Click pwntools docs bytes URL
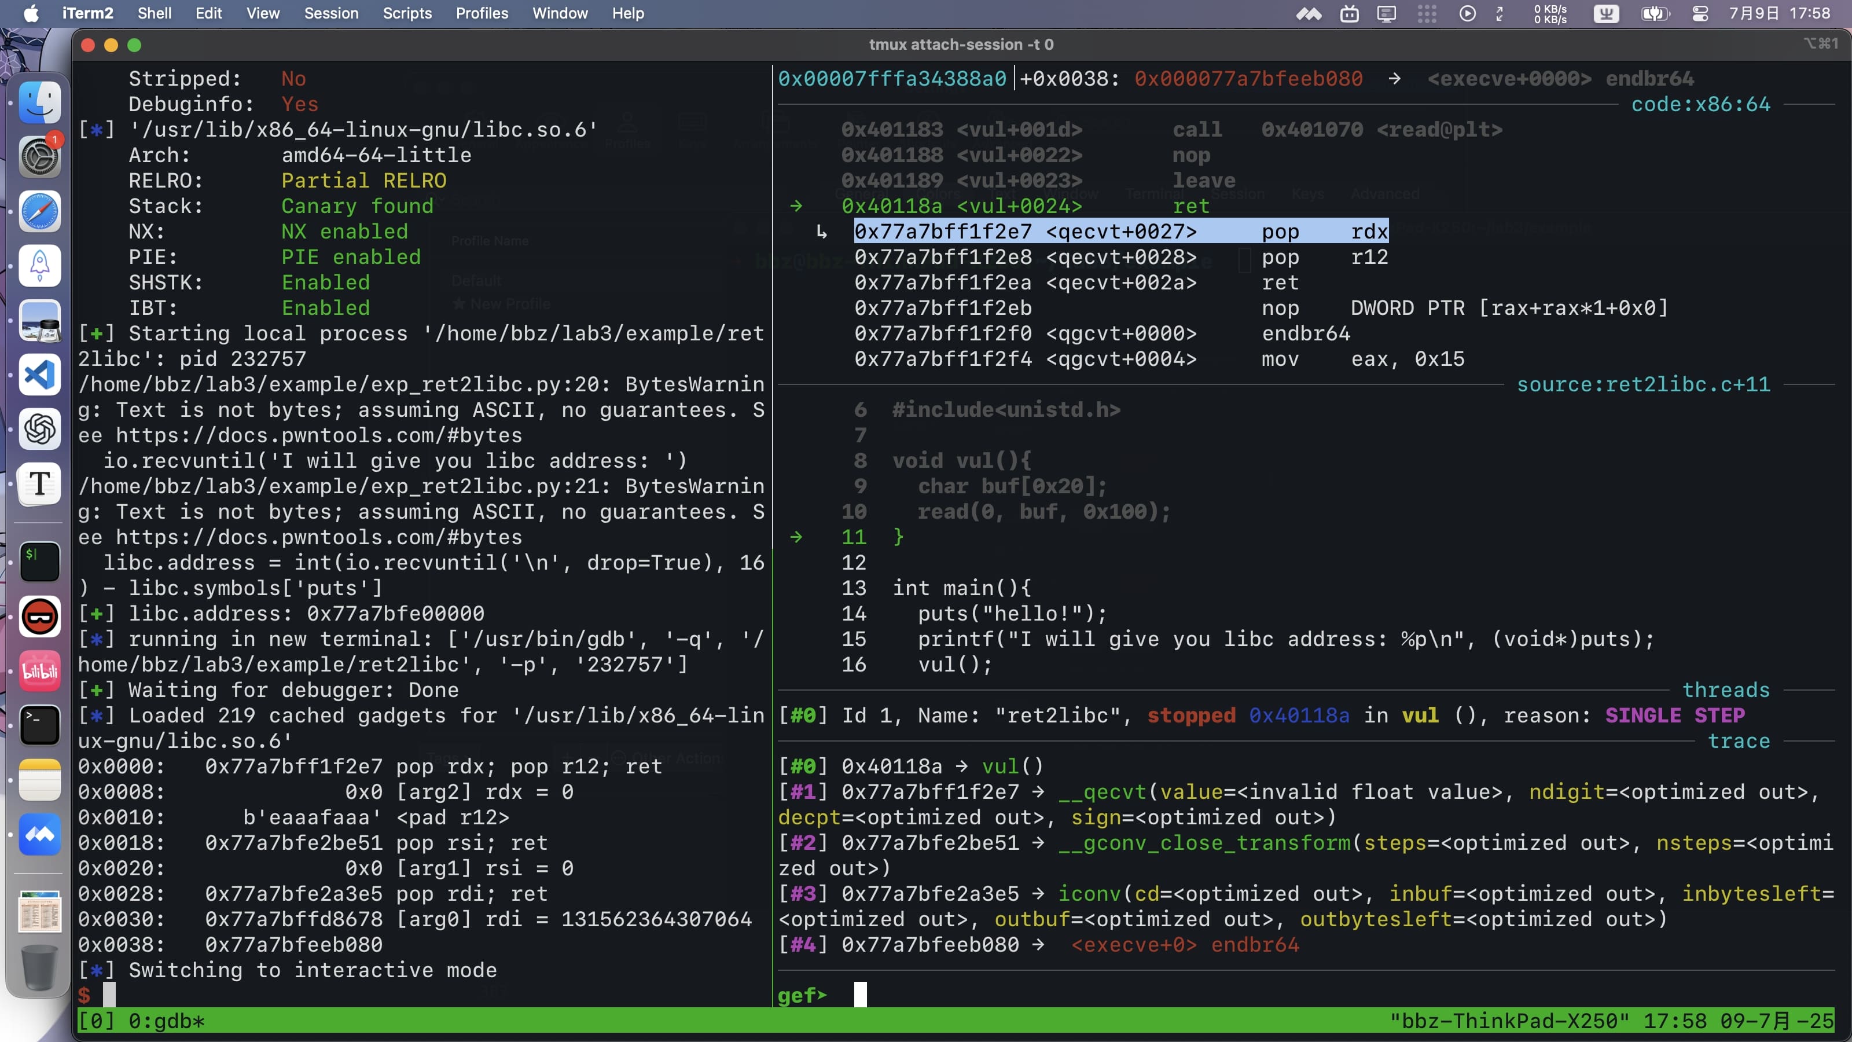The width and height of the screenshot is (1852, 1042). point(318,436)
